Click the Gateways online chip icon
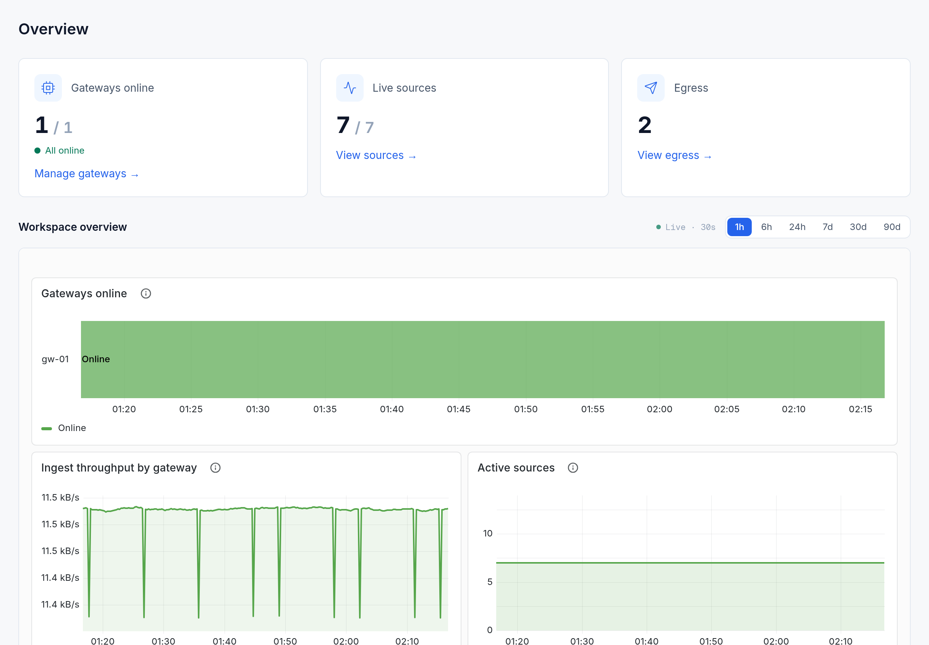Screen dimensions: 929x645 [48, 88]
